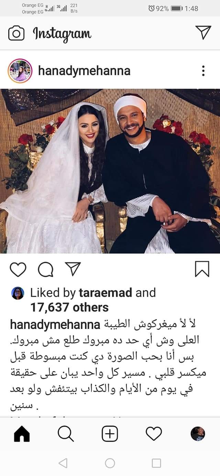
Task: Open direct messages paper plane icon
Action: pyautogui.click(x=203, y=32)
